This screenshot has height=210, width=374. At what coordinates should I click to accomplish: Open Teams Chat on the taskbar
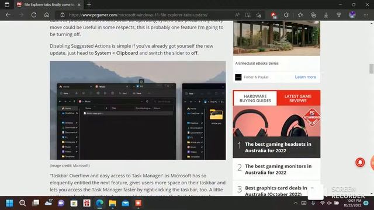(61, 203)
